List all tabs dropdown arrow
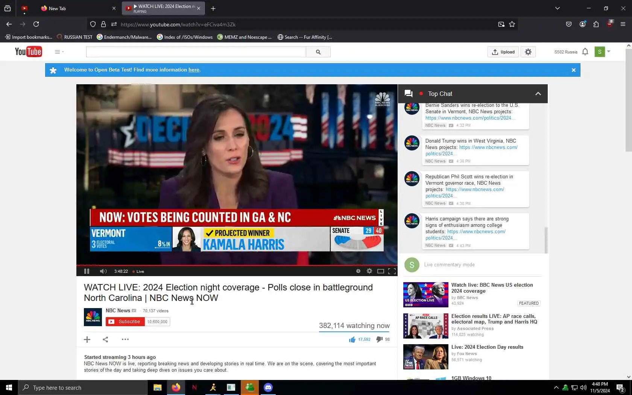Image resolution: width=632 pixels, height=395 pixels. point(558,8)
